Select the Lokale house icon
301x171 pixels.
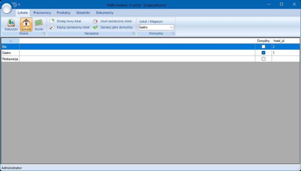(x=26, y=23)
